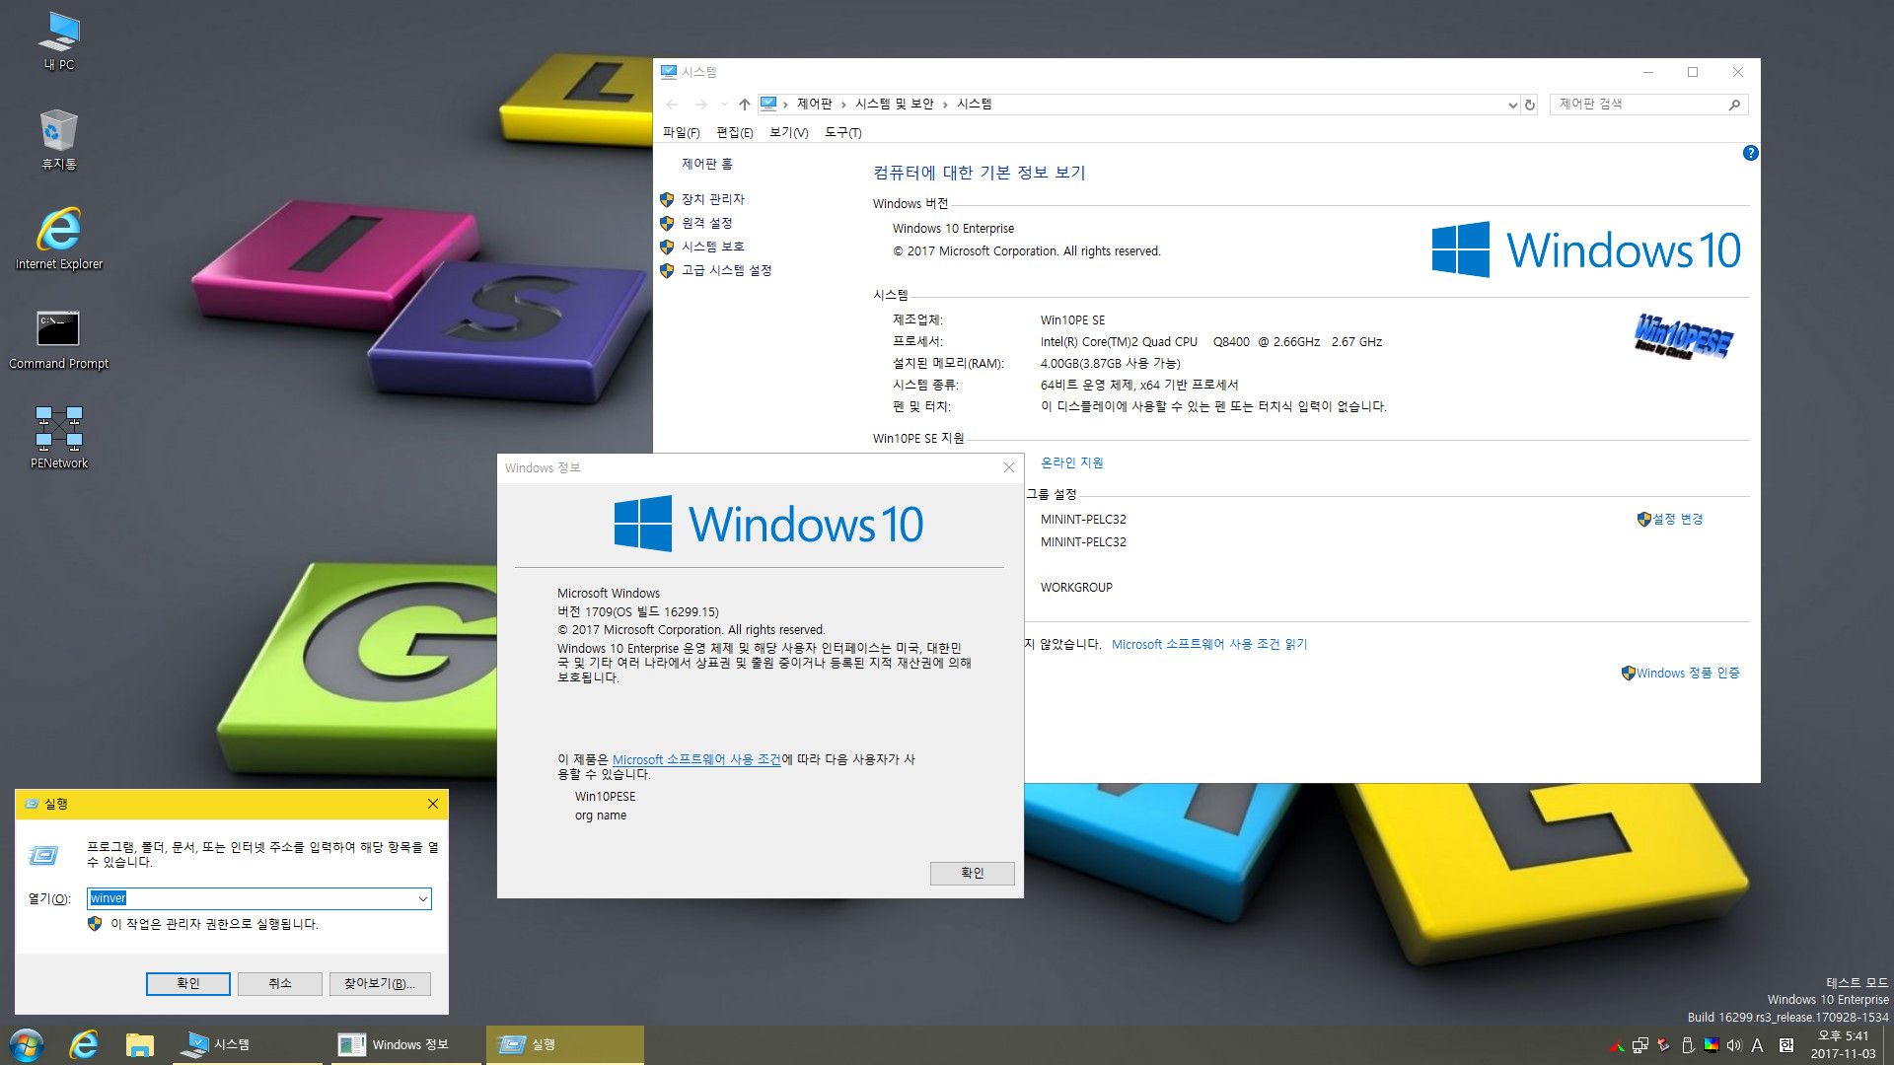Open 시스템 보호 from sidebar
The image size is (1894, 1065).
[712, 247]
